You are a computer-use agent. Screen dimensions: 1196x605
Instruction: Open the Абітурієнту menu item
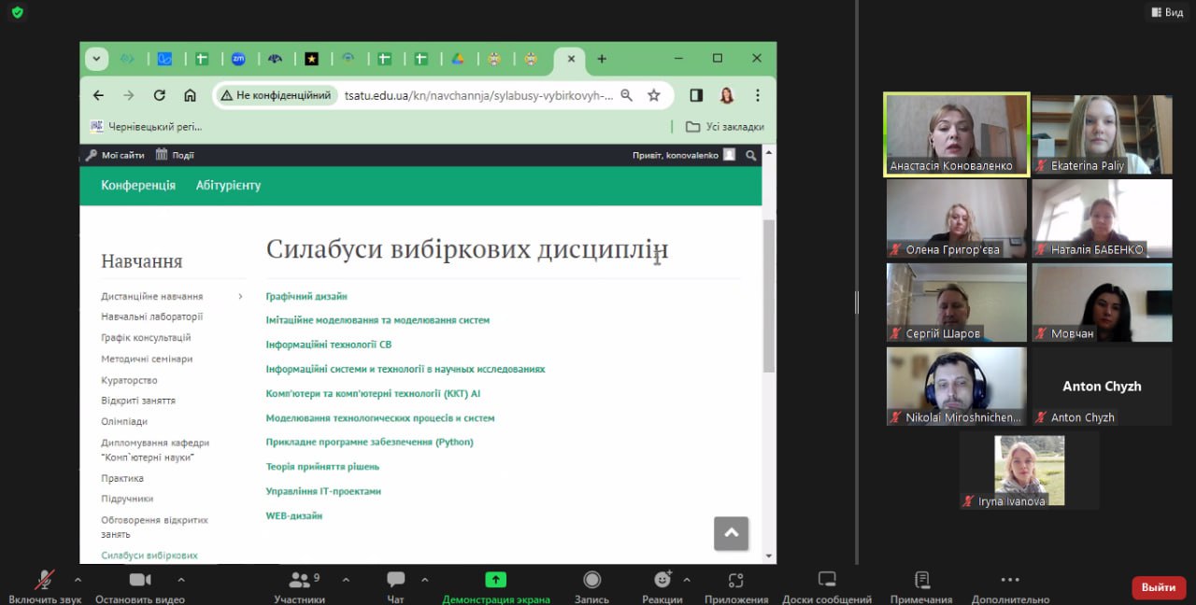tap(228, 185)
